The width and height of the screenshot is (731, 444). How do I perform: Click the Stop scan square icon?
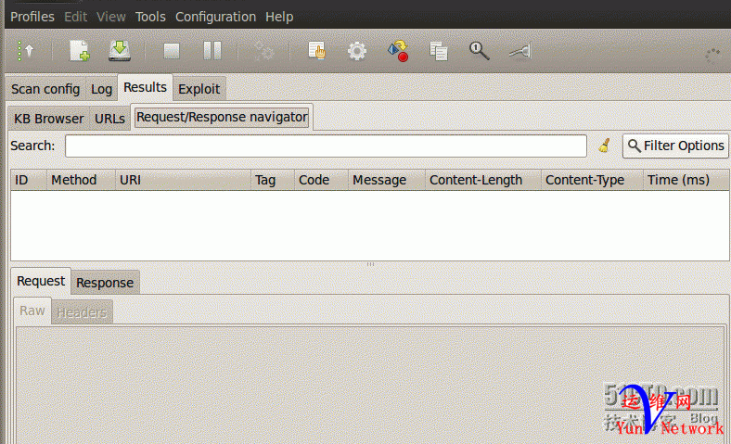click(x=172, y=51)
